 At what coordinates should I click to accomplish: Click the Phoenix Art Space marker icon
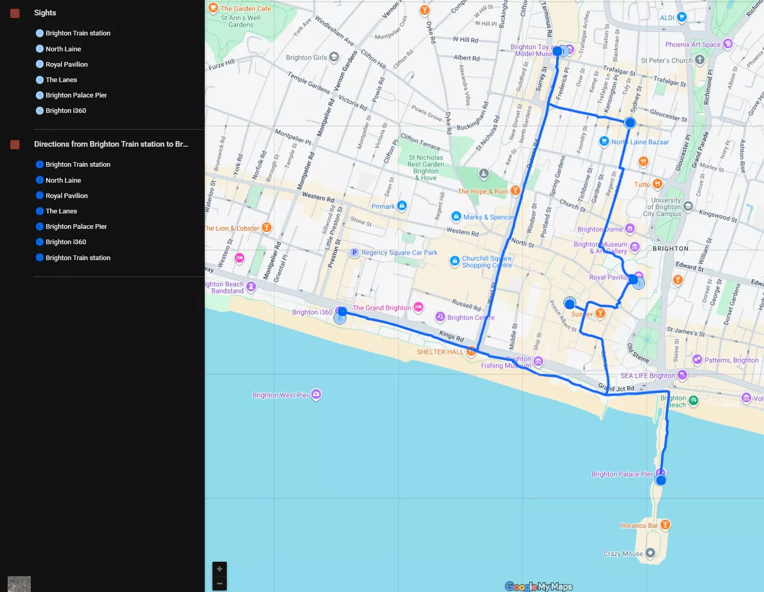point(728,44)
